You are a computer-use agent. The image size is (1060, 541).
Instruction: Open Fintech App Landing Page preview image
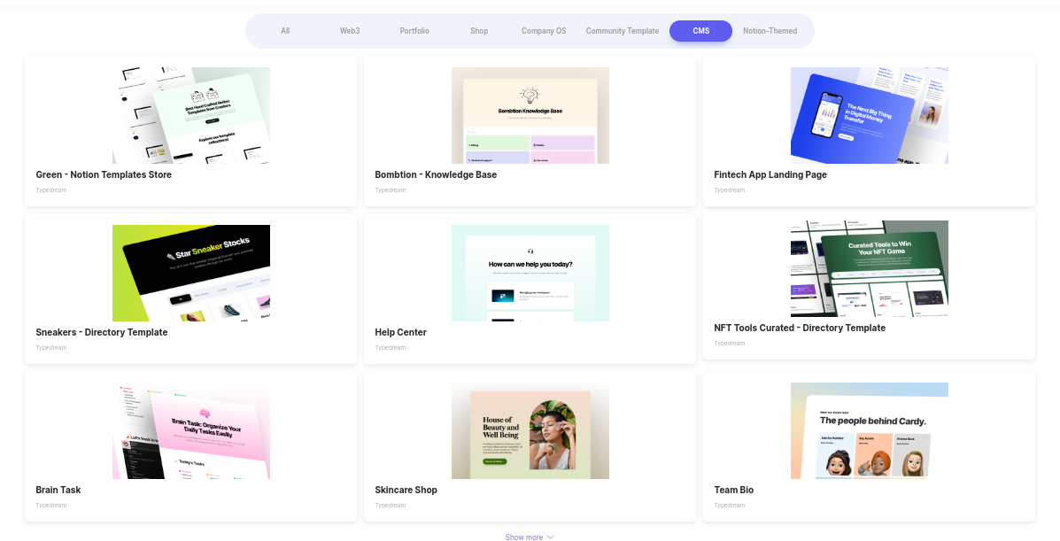pyautogui.click(x=870, y=116)
